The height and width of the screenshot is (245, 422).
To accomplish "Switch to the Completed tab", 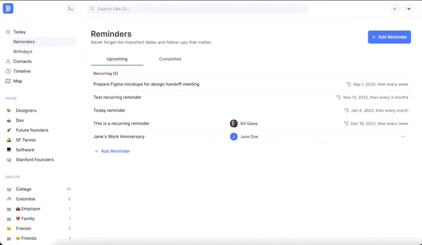I will pos(170,59).
